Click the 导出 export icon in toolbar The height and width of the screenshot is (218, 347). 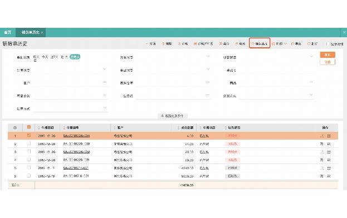point(292,44)
